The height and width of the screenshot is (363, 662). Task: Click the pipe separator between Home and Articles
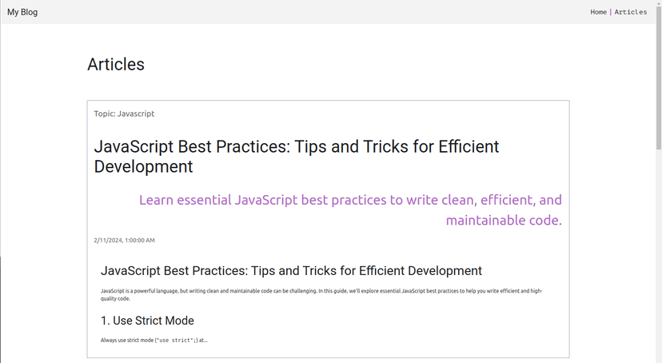611,12
